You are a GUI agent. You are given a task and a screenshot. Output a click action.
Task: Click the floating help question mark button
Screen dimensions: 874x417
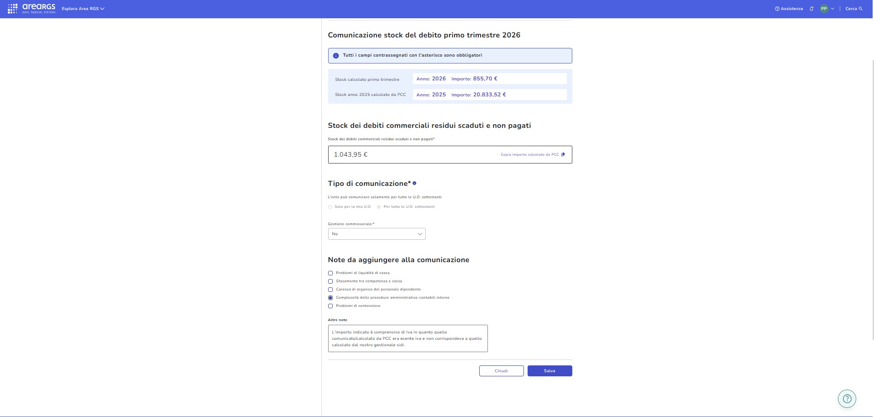click(847, 399)
